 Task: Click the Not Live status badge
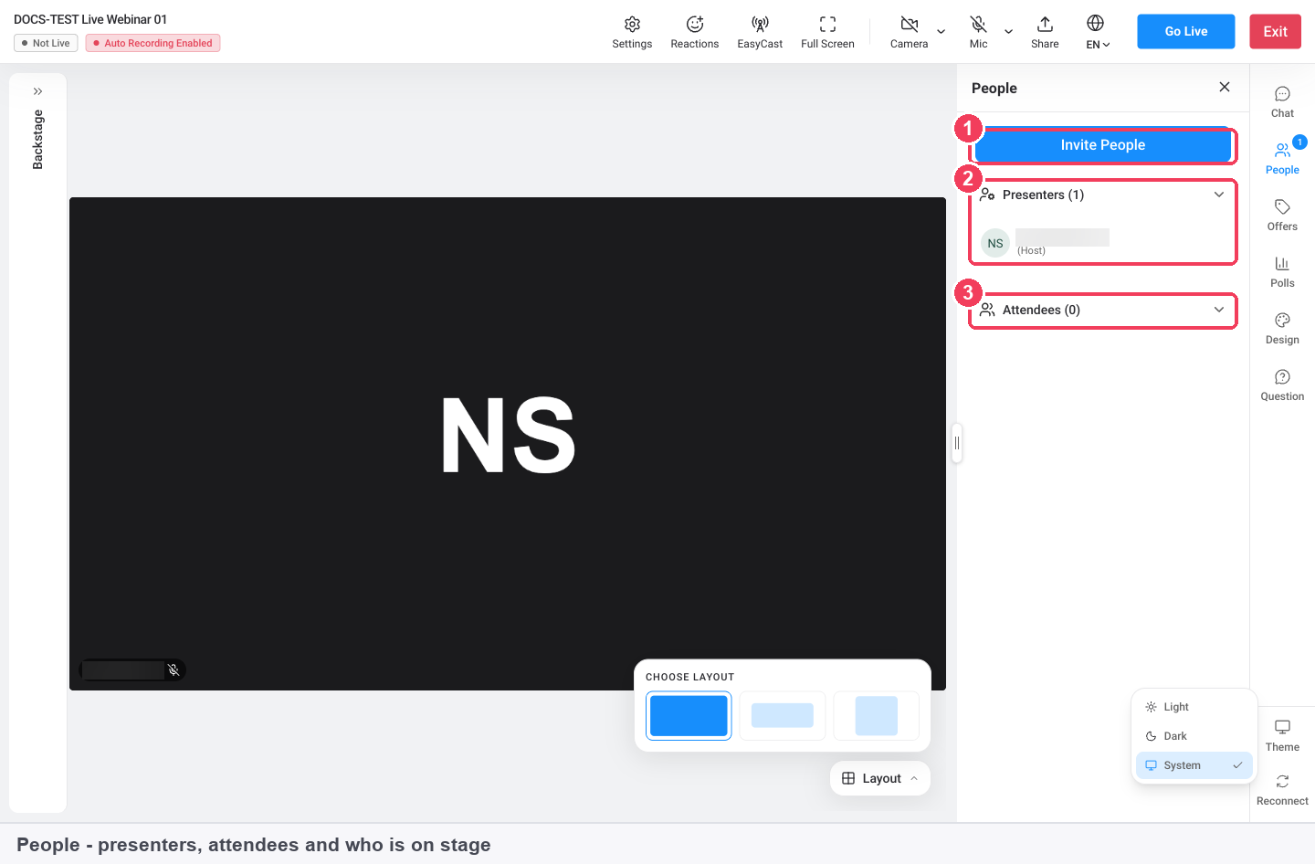click(x=46, y=43)
